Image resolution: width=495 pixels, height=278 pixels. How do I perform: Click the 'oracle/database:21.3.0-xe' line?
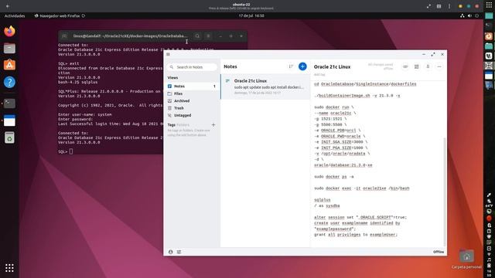[x=343, y=165]
